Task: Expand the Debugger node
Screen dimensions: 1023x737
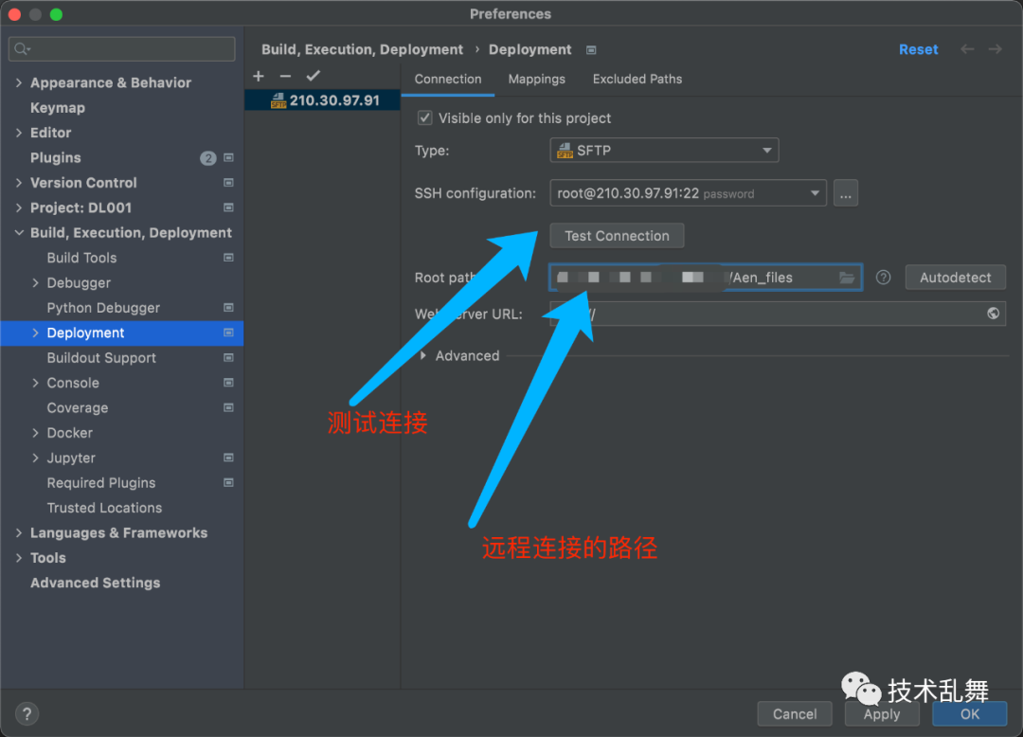Action: pos(35,283)
